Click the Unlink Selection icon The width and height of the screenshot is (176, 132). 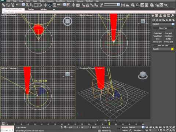tap(8, 5)
